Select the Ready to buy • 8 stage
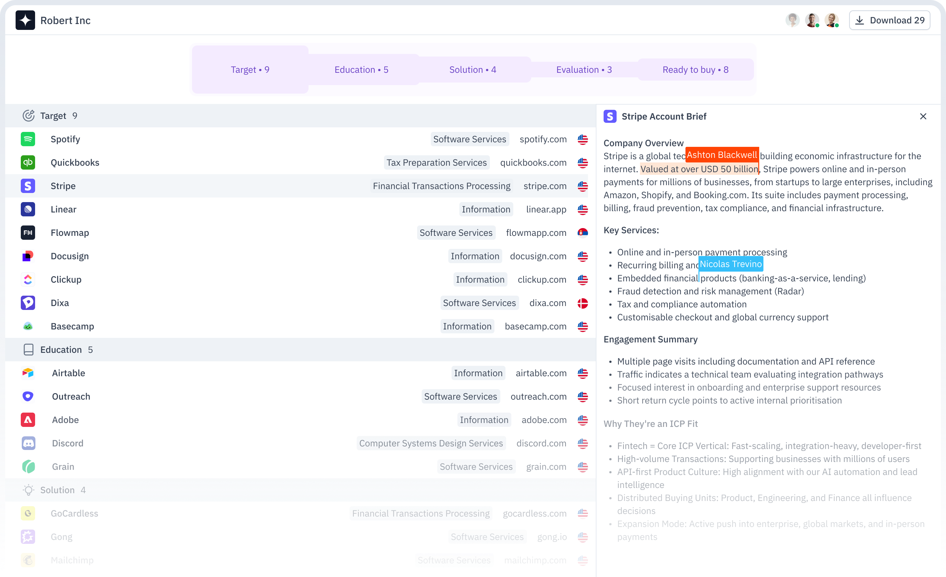 click(x=695, y=70)
